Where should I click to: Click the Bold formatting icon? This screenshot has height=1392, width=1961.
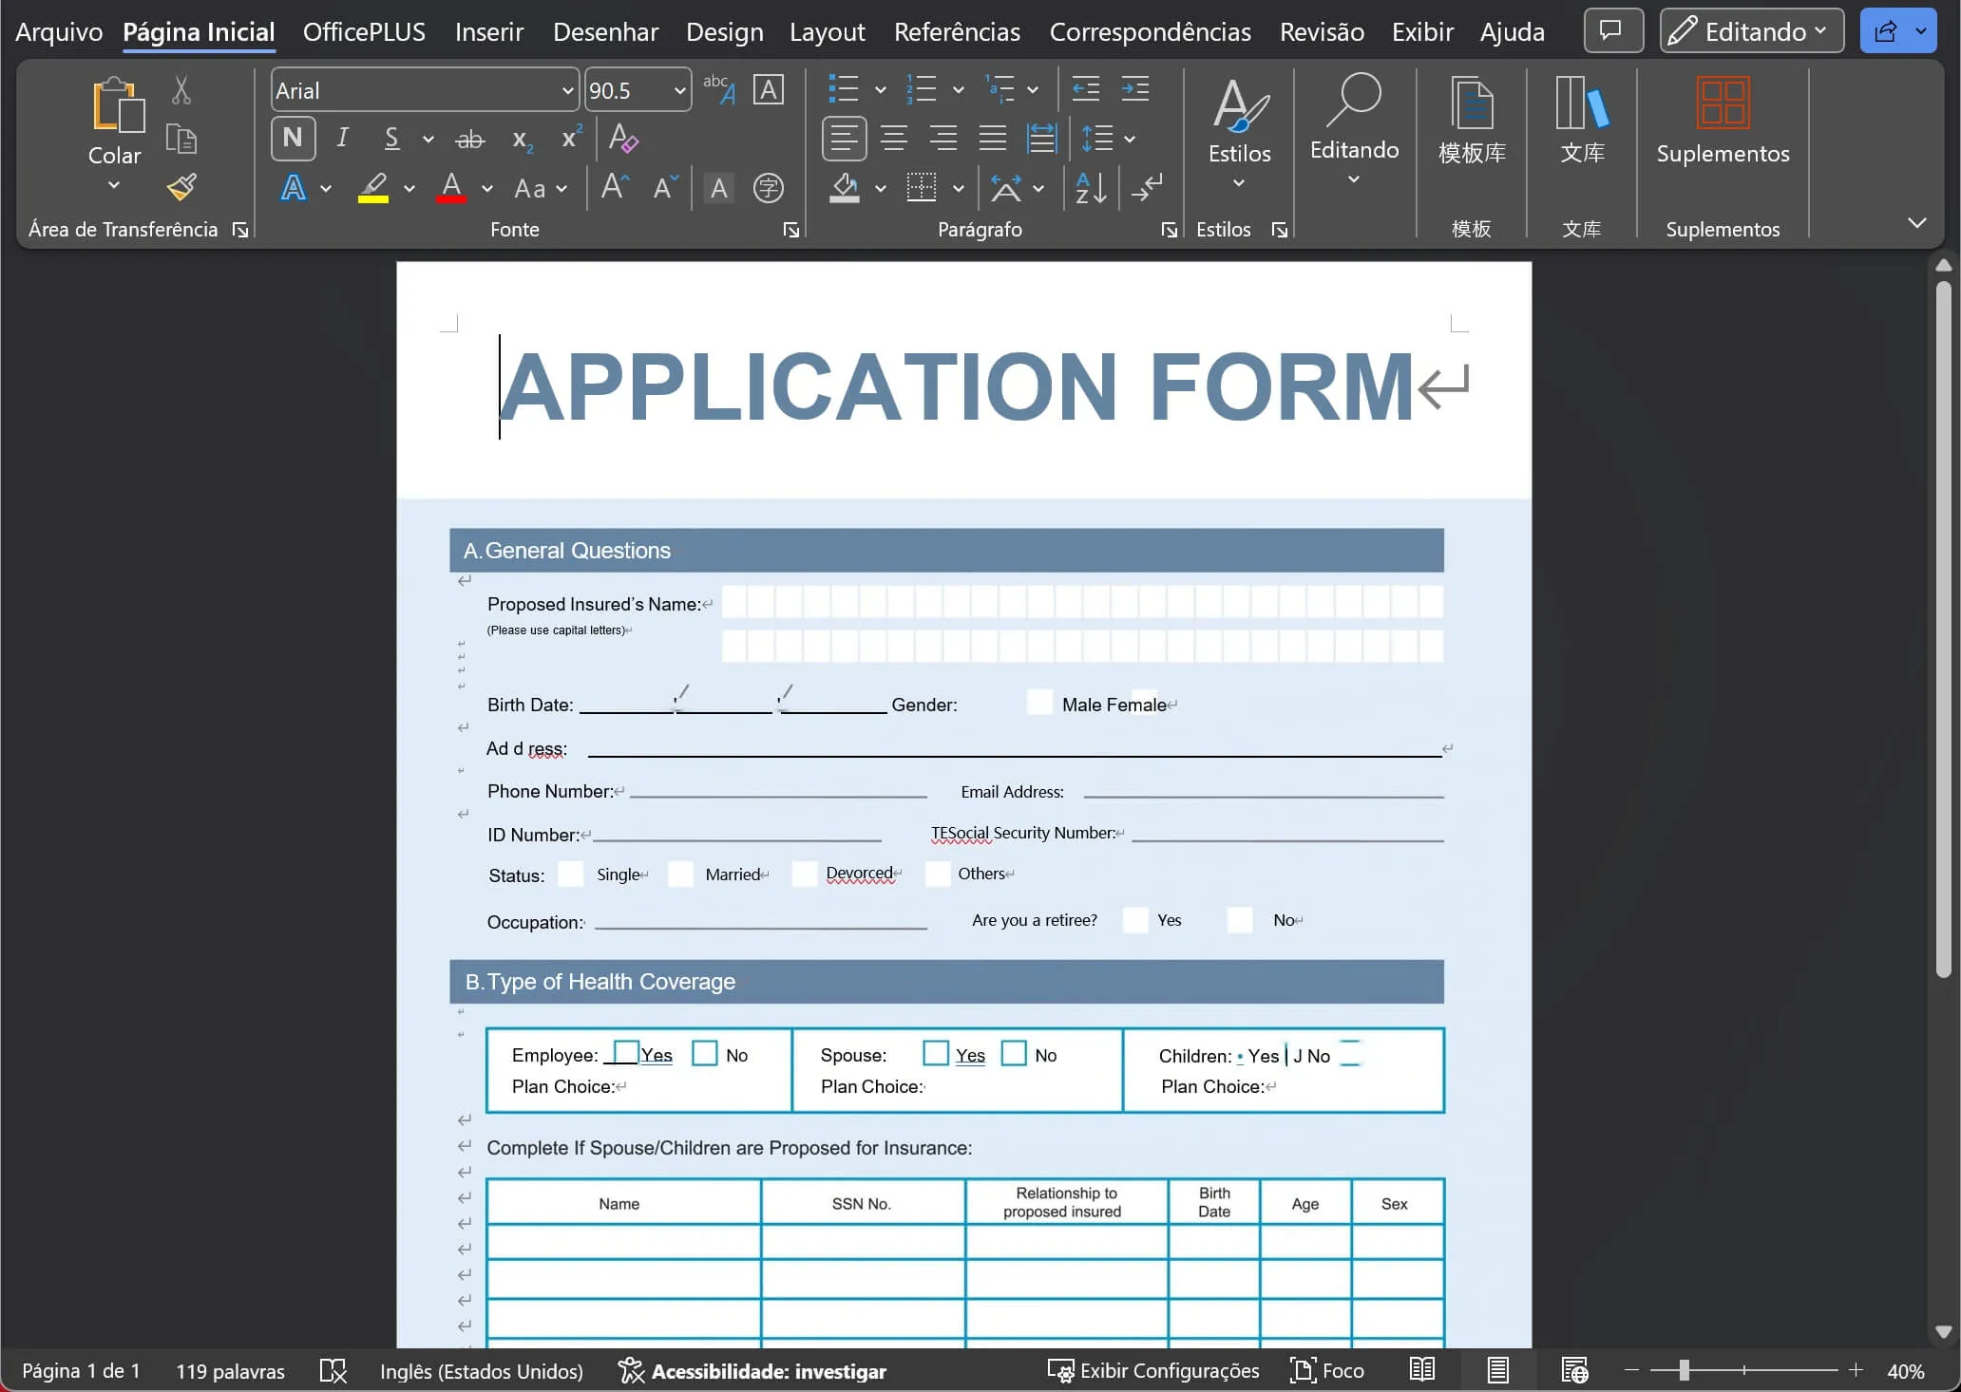294,139
